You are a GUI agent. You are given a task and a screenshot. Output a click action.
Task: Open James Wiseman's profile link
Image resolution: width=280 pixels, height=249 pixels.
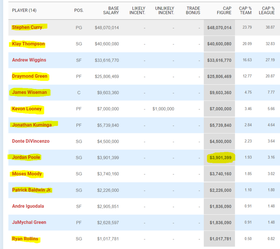(29, 93)
